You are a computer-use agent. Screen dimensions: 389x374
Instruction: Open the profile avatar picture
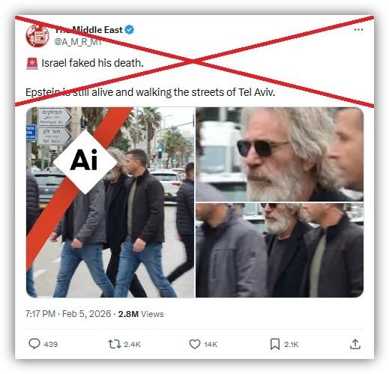point(37,36)
